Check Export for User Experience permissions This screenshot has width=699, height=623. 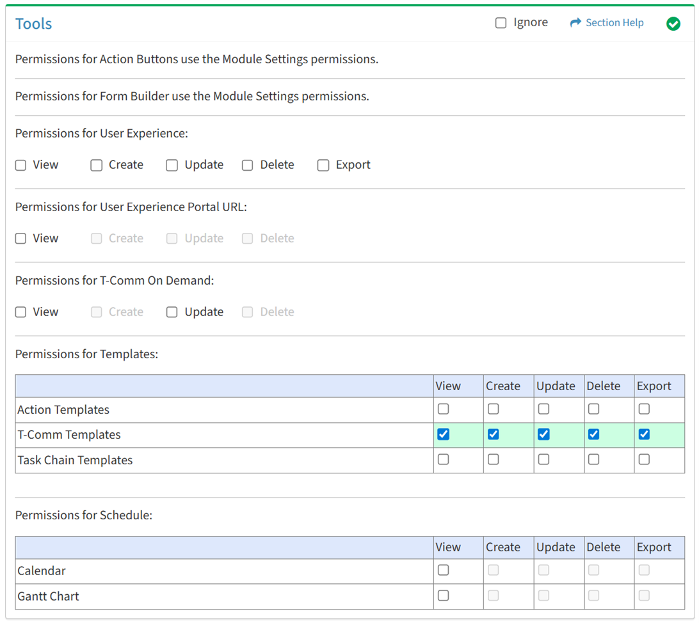(x=323, y=165)
